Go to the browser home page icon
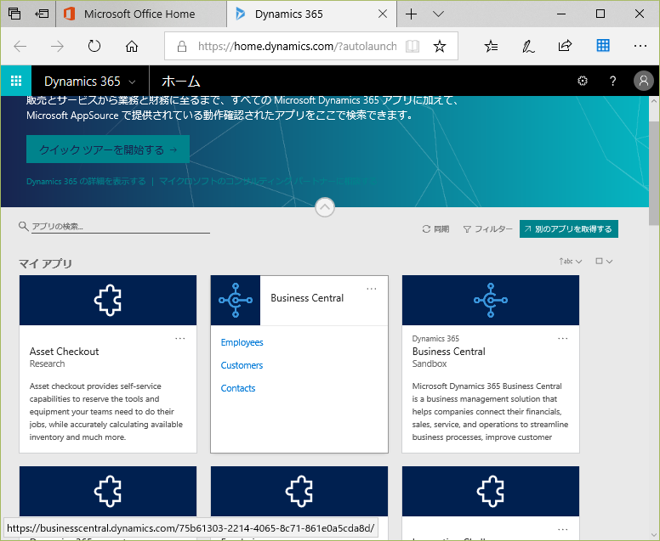 click(x=132, y=46)
